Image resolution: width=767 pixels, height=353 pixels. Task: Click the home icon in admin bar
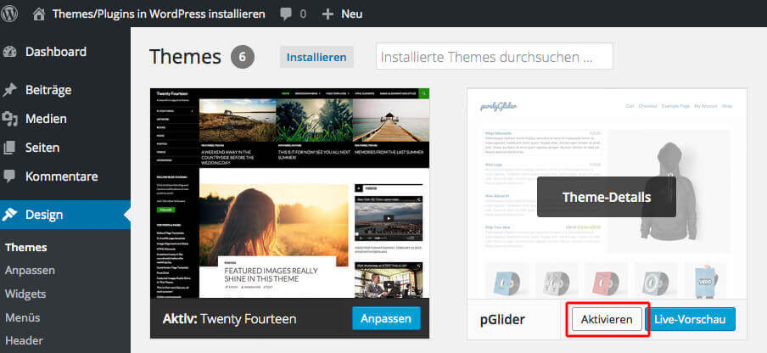tap(39, 14)
